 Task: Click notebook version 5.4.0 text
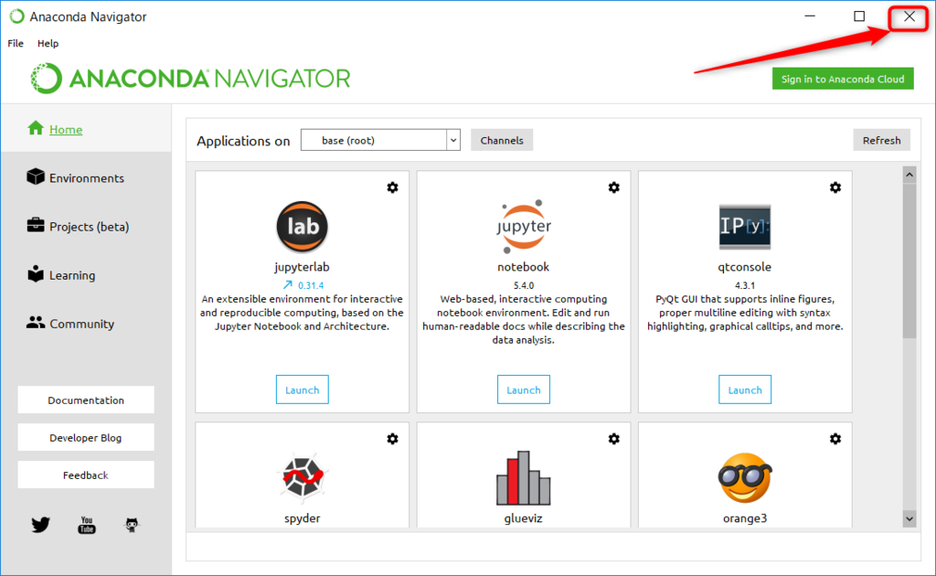(x=524, y=285)
